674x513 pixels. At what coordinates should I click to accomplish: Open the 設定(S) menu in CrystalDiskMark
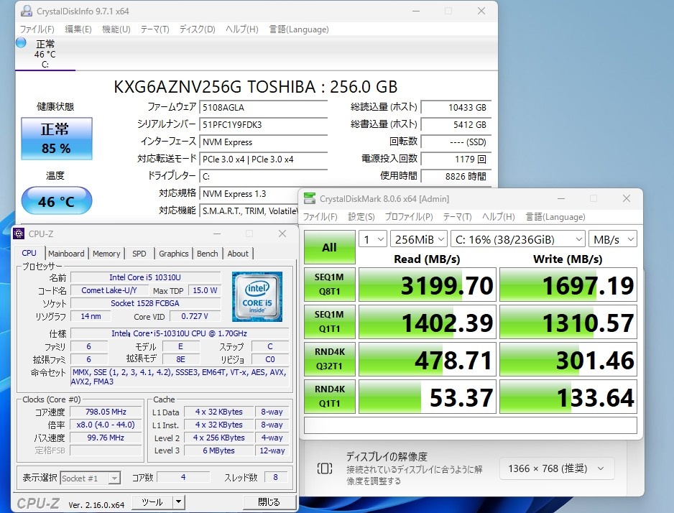coord(361,216)
